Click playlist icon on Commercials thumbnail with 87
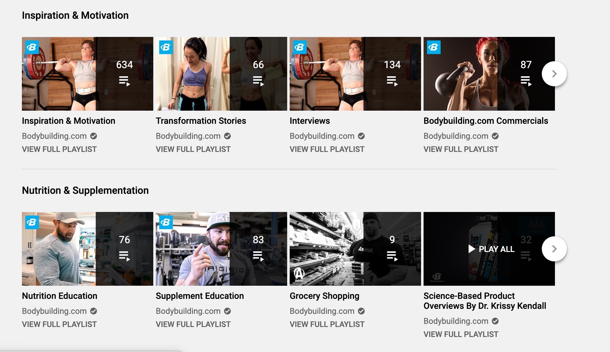The image size is (610, 352). click(526, 81)
